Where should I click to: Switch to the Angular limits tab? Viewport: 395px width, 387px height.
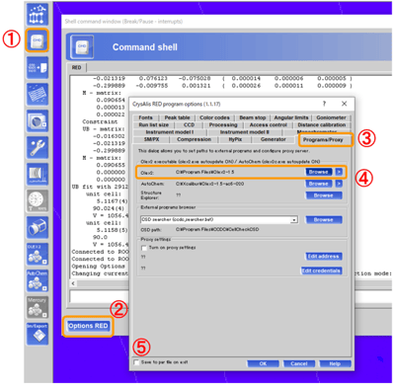291,117
